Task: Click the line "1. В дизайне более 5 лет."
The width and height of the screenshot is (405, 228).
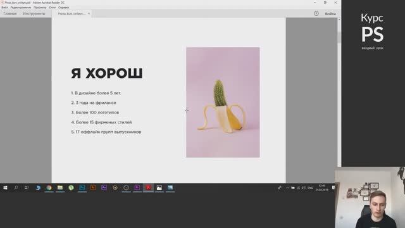Action: click(x=96, y=93)
